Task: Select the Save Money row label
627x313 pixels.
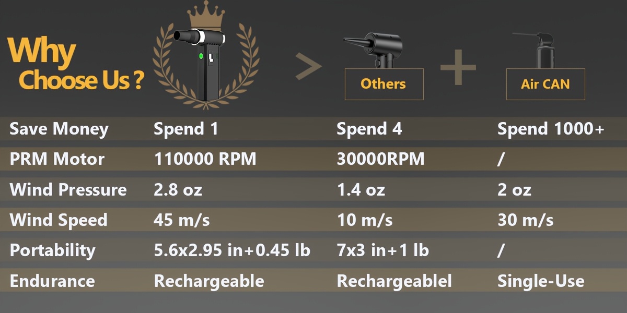Action: pos(59,129)
